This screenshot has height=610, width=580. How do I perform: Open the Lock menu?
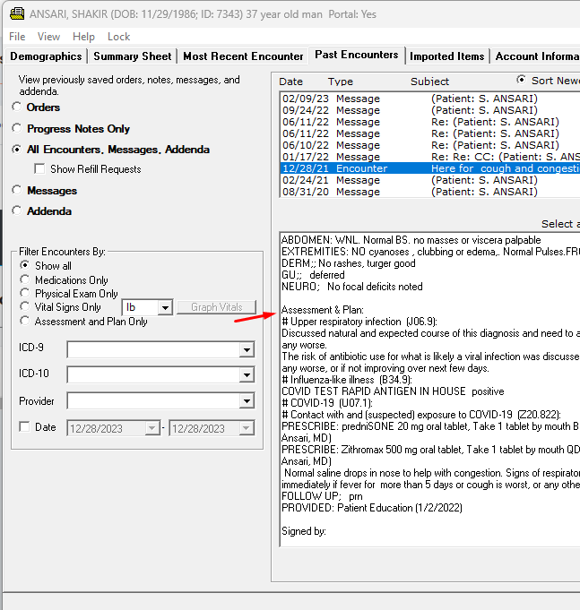click(118, 37)
